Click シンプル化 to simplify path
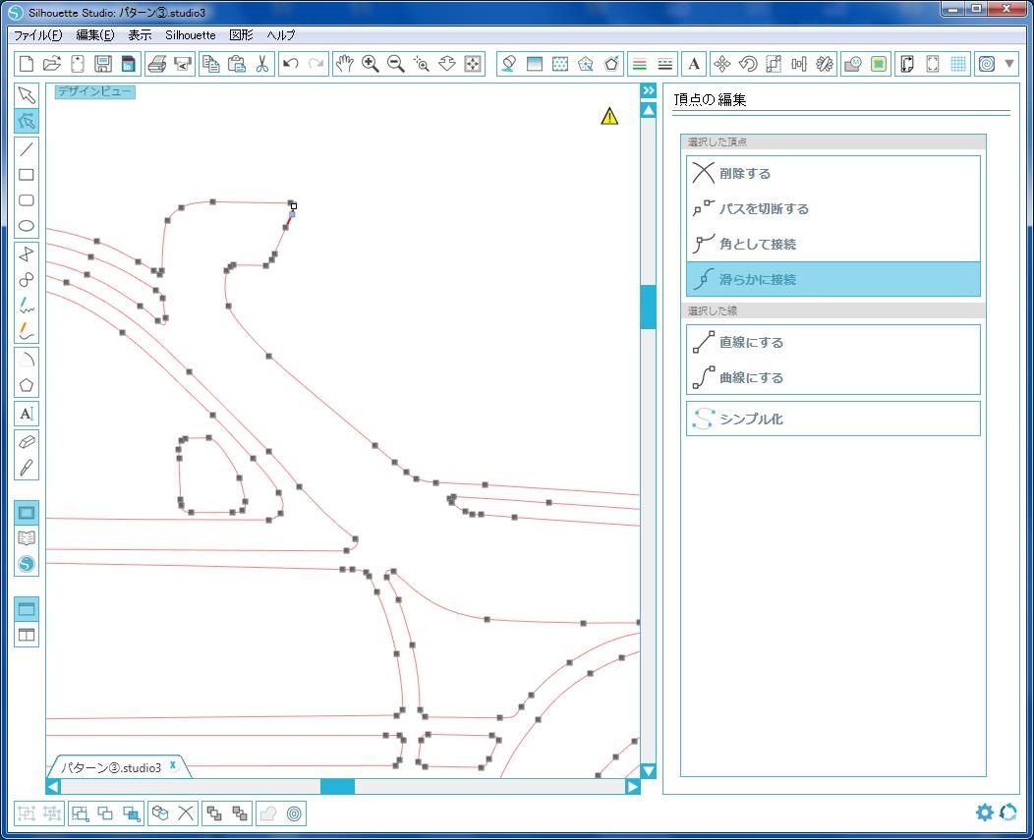The image size is (1034, 840). [x=833, y=419]
